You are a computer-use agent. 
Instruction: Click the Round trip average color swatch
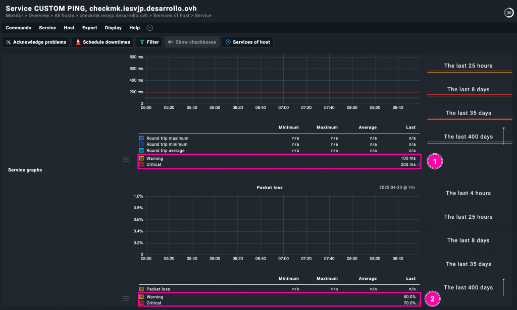coord(142,150)
